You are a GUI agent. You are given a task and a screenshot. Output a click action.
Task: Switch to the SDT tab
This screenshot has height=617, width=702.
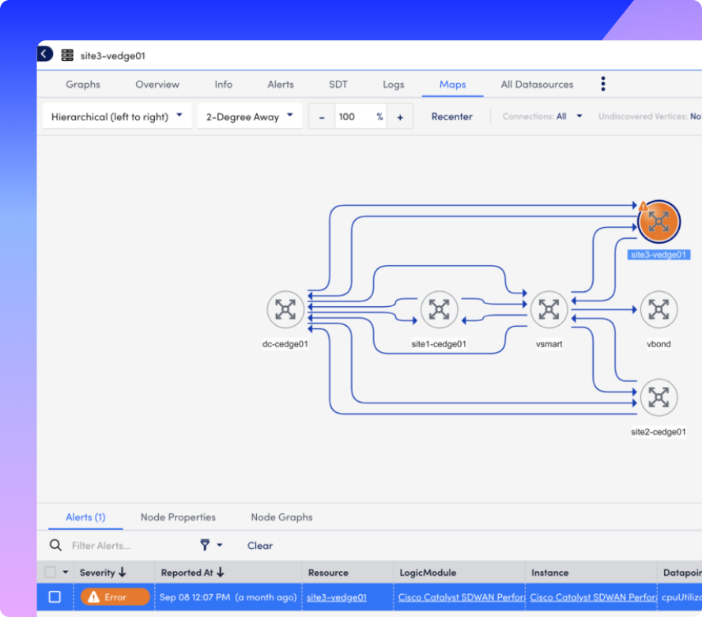pyautogui.click(x=338, y=84)
